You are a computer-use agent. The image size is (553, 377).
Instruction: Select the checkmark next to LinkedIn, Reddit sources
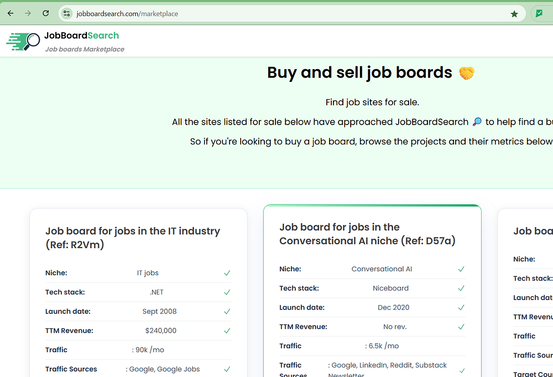click(x=461, y=371)
